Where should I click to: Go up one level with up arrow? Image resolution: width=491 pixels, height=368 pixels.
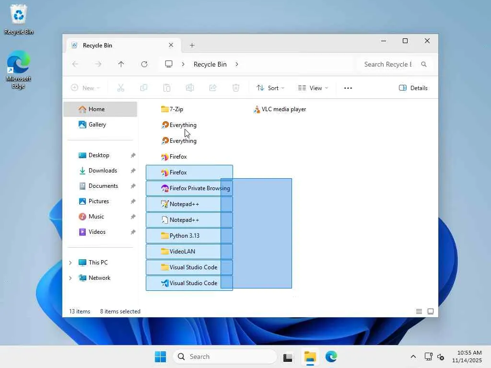coord(121,64)
